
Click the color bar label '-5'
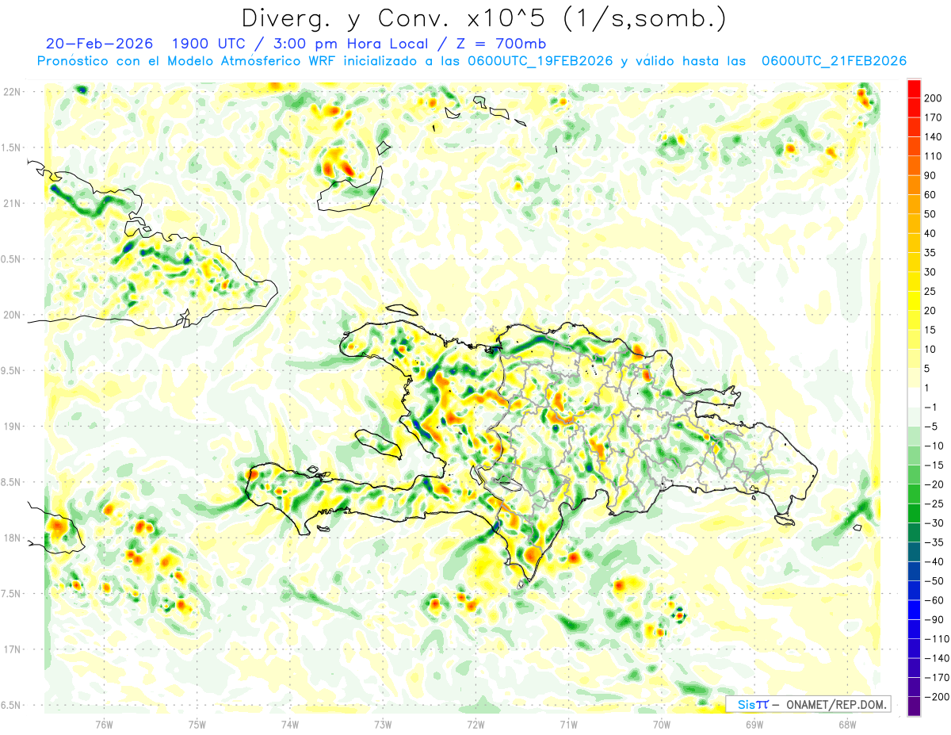point(931,427)
